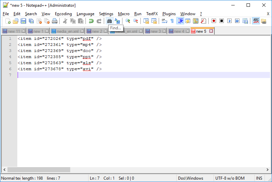Viewport: 272px width, 182px height.
Task: Cut selection with the scissors icon
Action: pos(65,21)
